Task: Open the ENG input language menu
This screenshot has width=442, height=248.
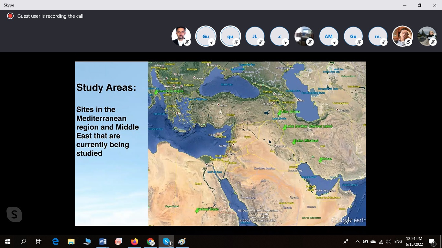Action: click(398, 242)
